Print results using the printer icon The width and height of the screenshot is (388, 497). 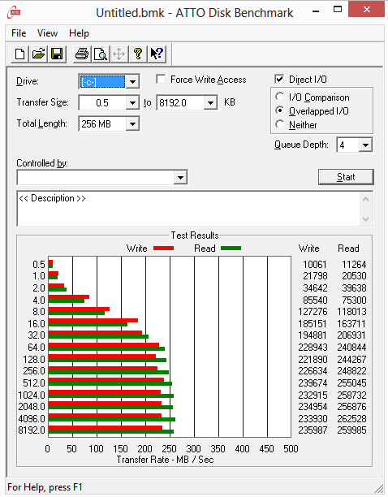tap(82, 54)
